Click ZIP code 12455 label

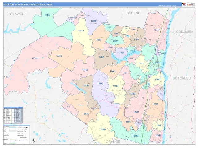(47, 15)
